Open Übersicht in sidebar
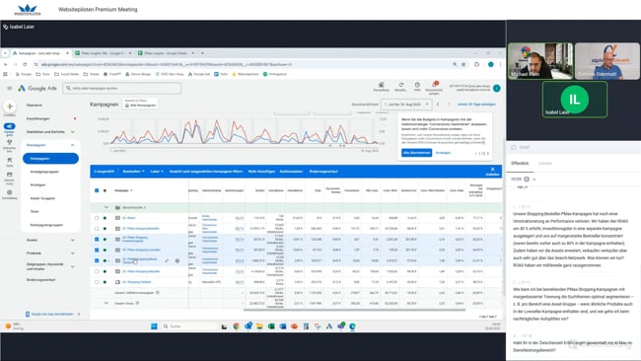This screenshot has height=361, width=641. pyautogui.click(x=35, y=106)
